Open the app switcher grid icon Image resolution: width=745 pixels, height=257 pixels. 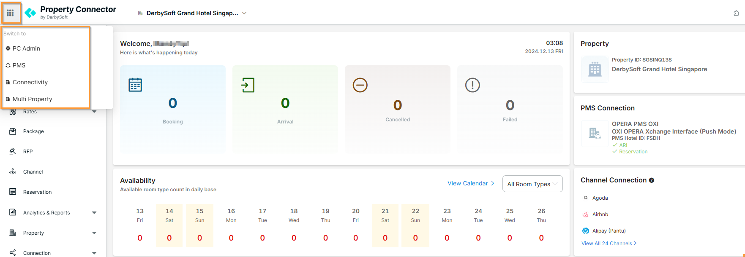11,13
